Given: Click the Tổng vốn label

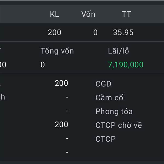Looking at the screenshot, I should pyautogui.click(x=57, y=51).
